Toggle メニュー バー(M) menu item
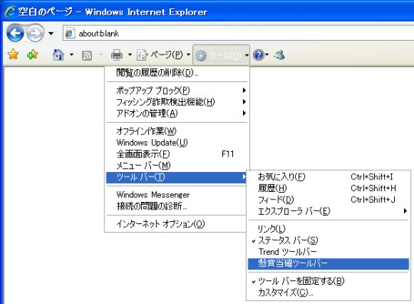414x304 pixels. tap(176, 166)
